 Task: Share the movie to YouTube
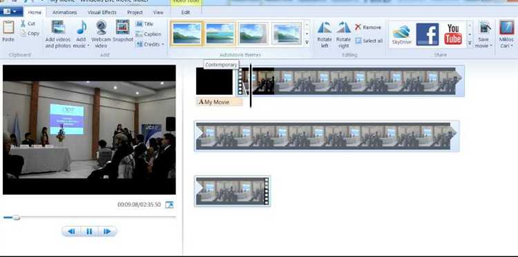click(x=453, y=35)
